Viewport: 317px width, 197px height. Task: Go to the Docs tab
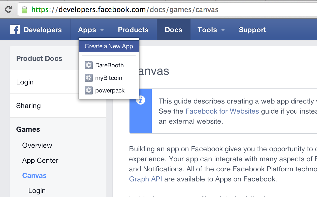pyautogui.click(x=174, y=30)
